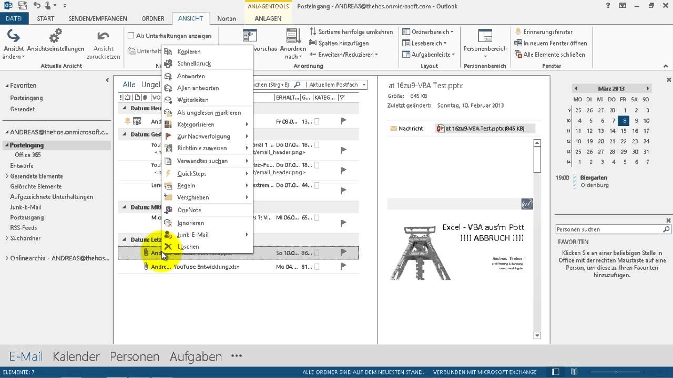Open Aufgaben in navigation bar
Image resolution: width=673 pixels, height=378 pixels.
[196, 356]
